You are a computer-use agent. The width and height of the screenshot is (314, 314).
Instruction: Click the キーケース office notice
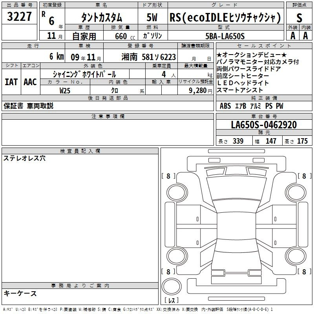pos(20,293)
